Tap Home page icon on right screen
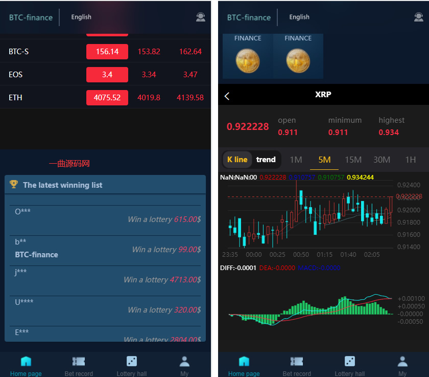Viewport: 429px width, 377px height. tap(244, 362)
